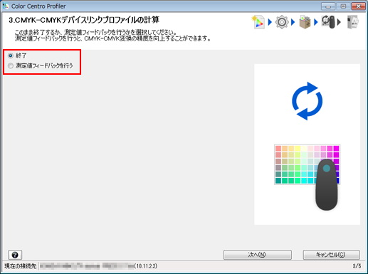Image resolution: width=368 pixels, height=274 pixels.
Task: Click the 現在の接続先 status label
Action: [x=21, y=266]
